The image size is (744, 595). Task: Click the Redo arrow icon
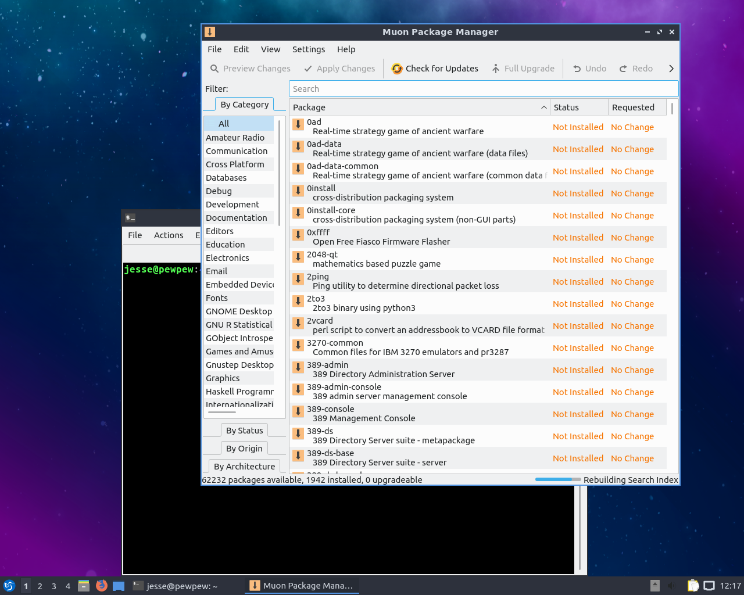623,69
